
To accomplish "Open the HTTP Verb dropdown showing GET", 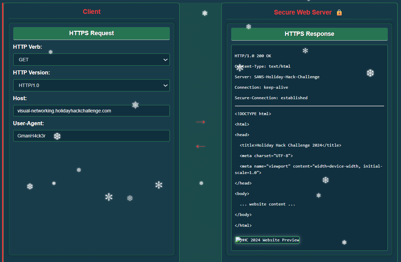I will pos(91,60).
